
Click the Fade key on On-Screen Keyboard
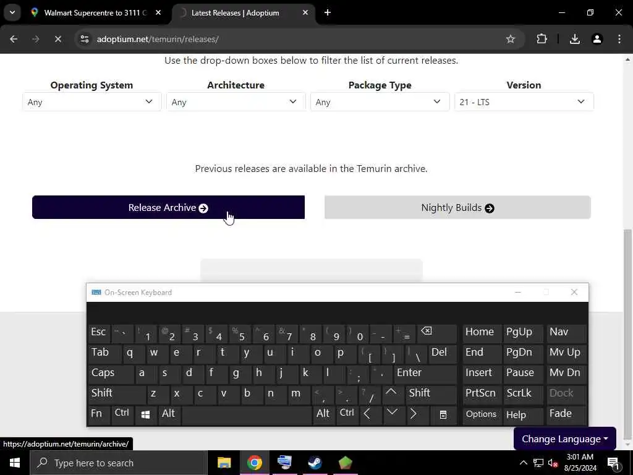click(566, 414)
